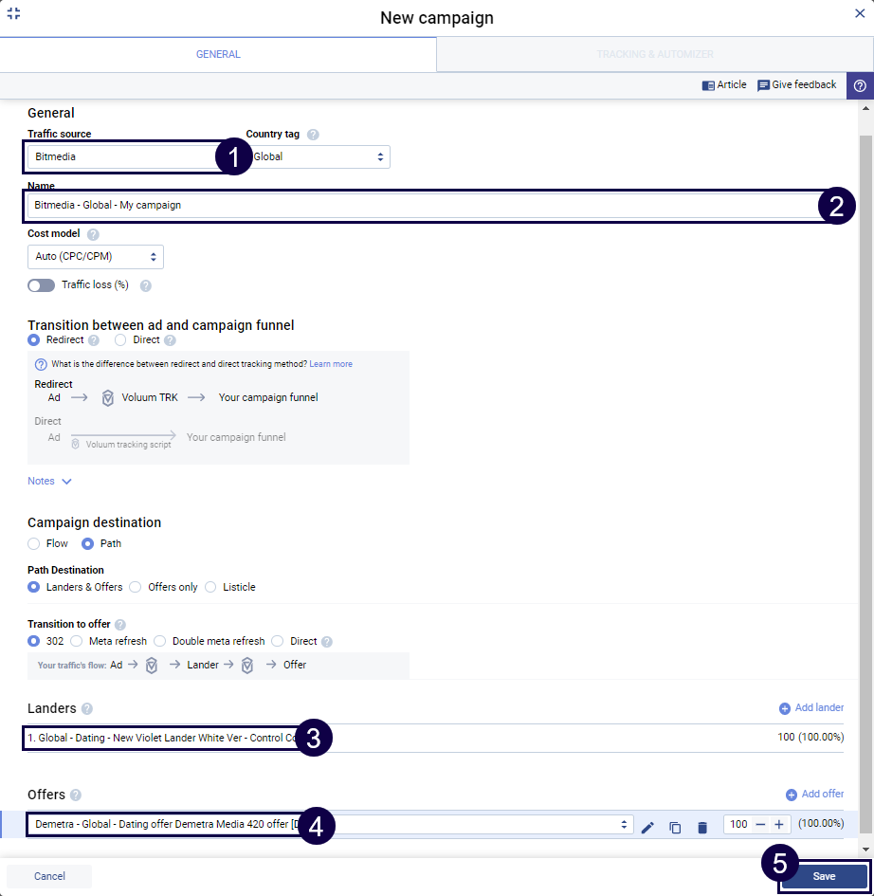Click the Landers section help icon

coord(87,708)
